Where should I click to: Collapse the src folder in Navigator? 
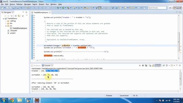[x=6, y=26]
